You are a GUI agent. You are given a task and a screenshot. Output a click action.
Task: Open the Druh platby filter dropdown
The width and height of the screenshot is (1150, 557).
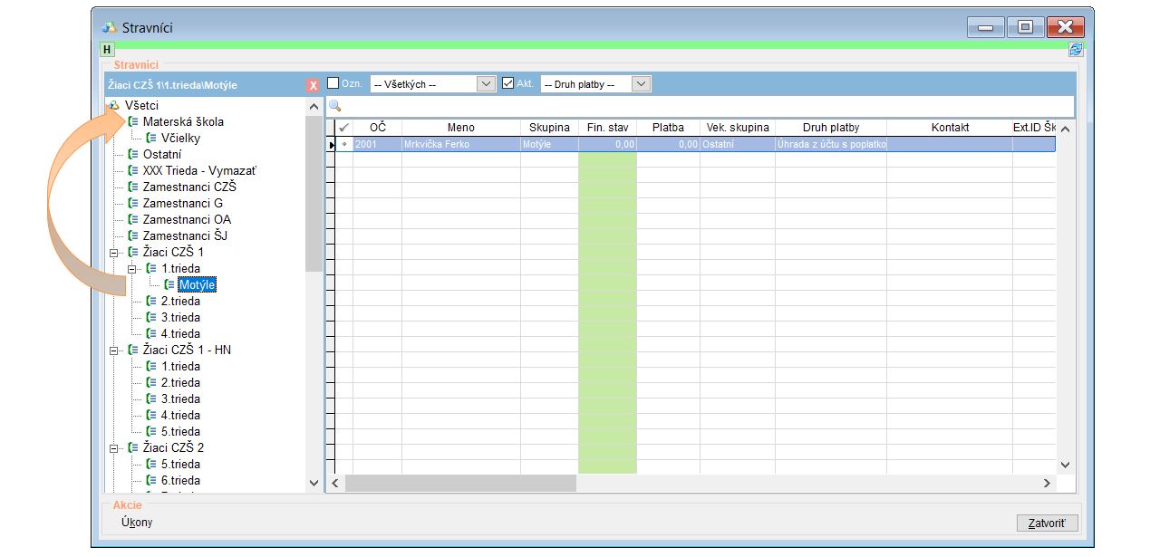coord(641,84)
